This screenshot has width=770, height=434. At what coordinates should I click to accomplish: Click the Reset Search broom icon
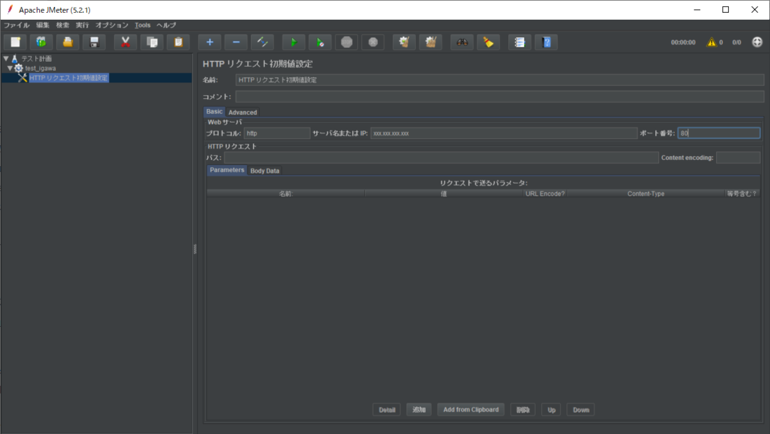(488, 42)
